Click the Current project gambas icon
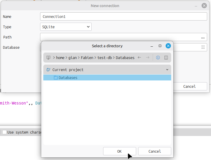The width and height of the screenshot is (211, 160). (48, 70)
